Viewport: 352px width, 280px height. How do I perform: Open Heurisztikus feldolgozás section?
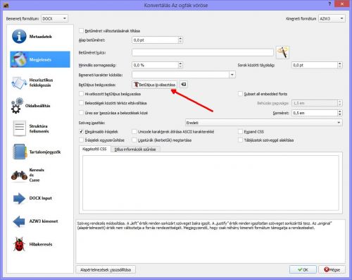(40, 83)
